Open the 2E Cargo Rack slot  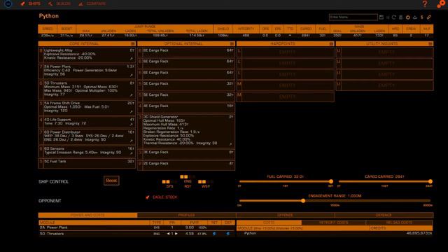[186, 165]
